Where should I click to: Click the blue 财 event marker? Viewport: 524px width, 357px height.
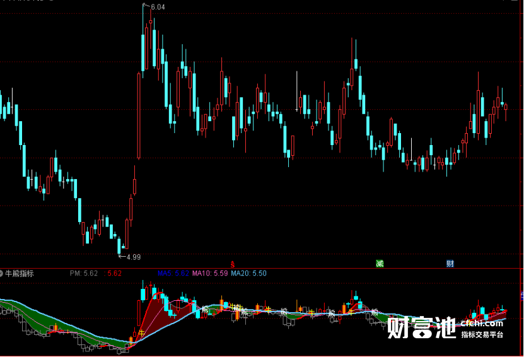(450, 264)
